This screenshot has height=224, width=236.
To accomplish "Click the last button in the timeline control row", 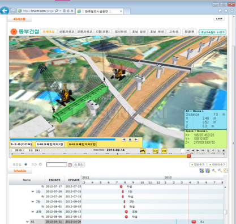I will tap(224, 150).
